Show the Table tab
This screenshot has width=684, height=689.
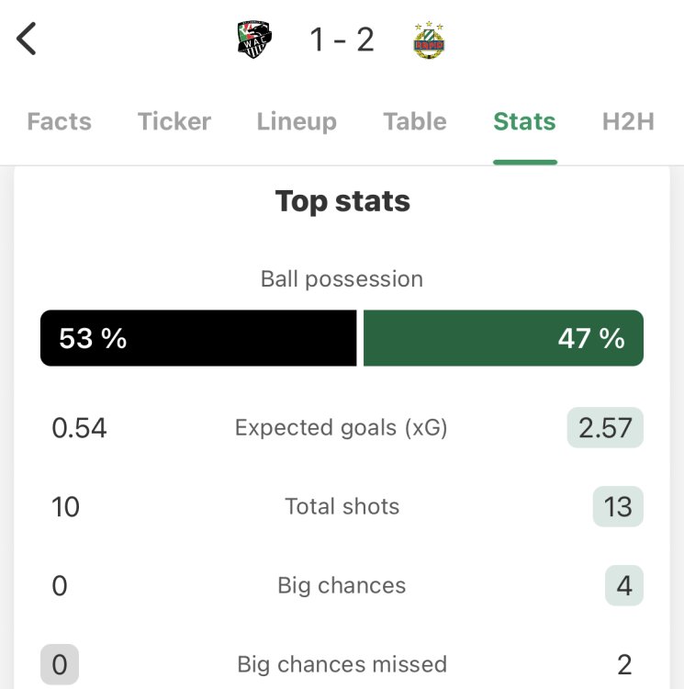(x=415, y=121)
